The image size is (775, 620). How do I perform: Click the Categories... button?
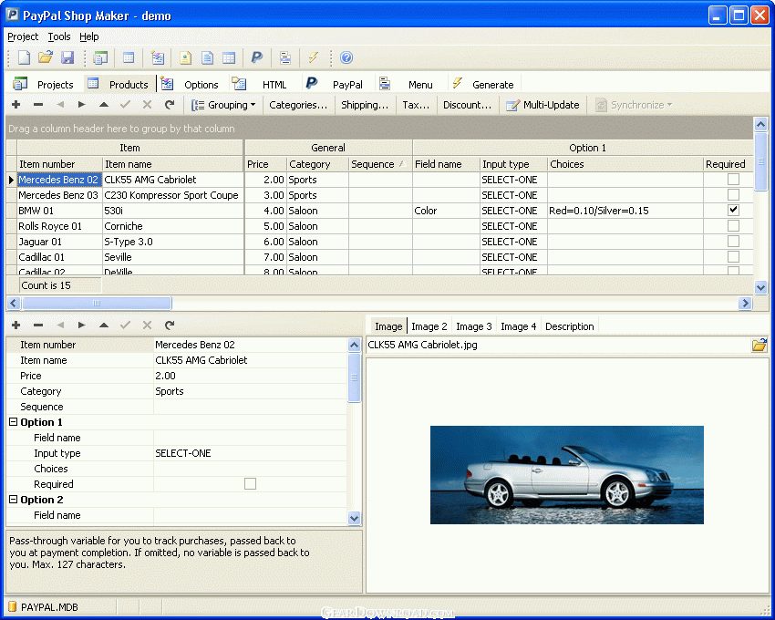[298, 105]
